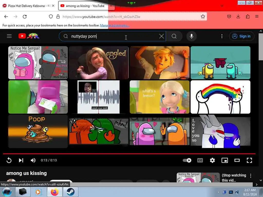Go to YouTube home via logo

29,36
